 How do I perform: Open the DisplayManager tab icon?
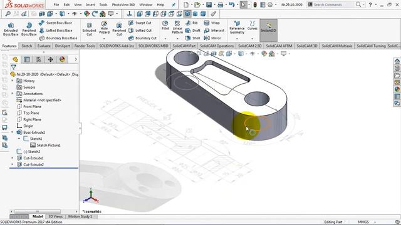point(62,59)
